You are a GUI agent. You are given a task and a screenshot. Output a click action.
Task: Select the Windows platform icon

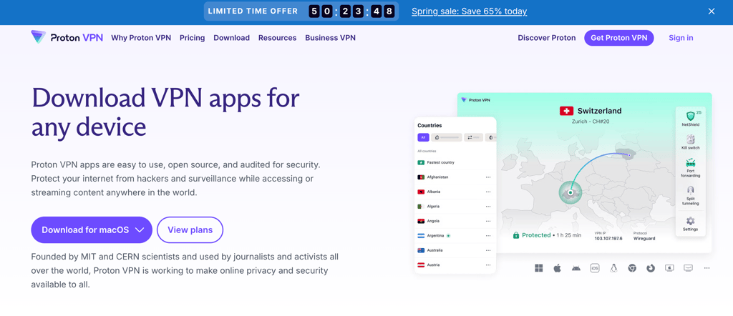(x=538, y=268)
